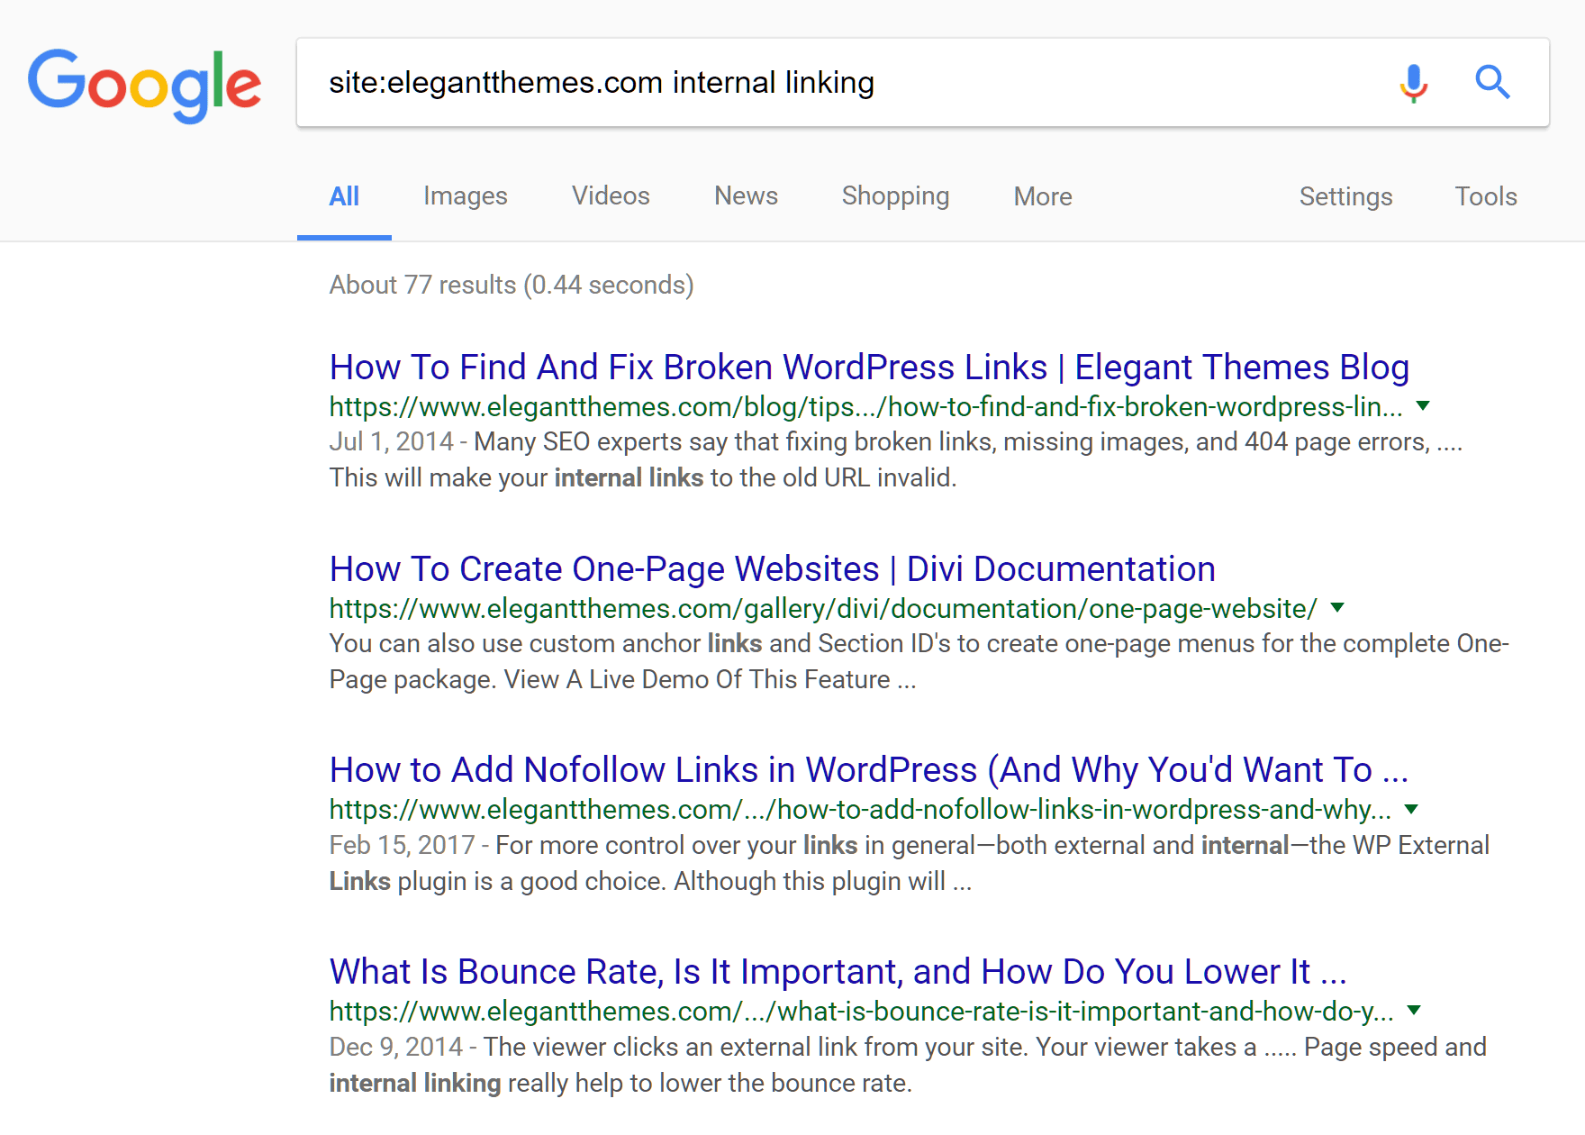Open the News tab
Screen dimensions: 1585x1135
click(x=746, y=196)
